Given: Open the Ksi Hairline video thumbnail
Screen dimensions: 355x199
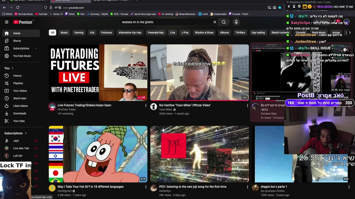Looking at the screenshot, I should [200, 73].
